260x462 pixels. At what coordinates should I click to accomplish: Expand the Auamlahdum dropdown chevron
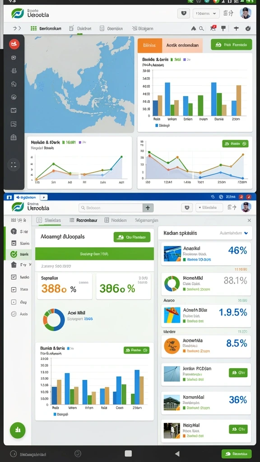coord(246,233)
